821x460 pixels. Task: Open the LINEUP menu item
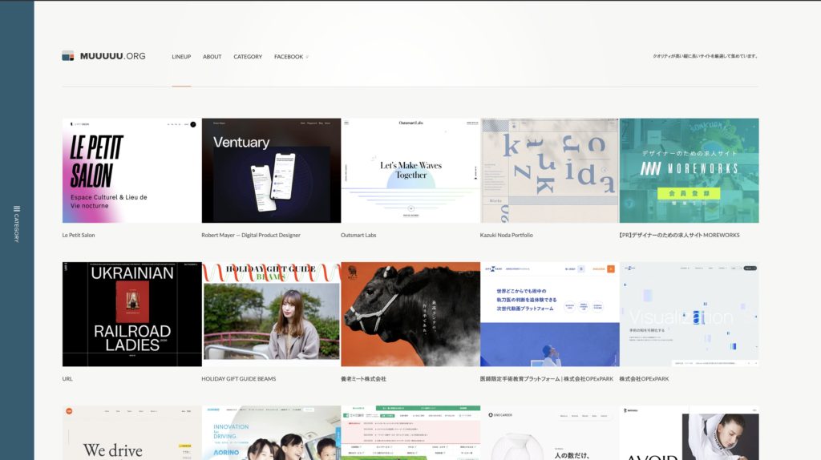coord(181,57)
